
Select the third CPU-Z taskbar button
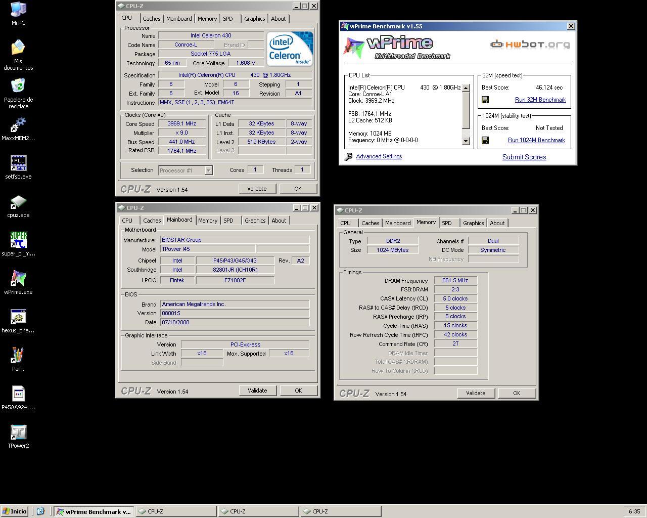341,511
